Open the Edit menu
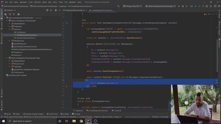221x124 pixels. tap(11, 2)
